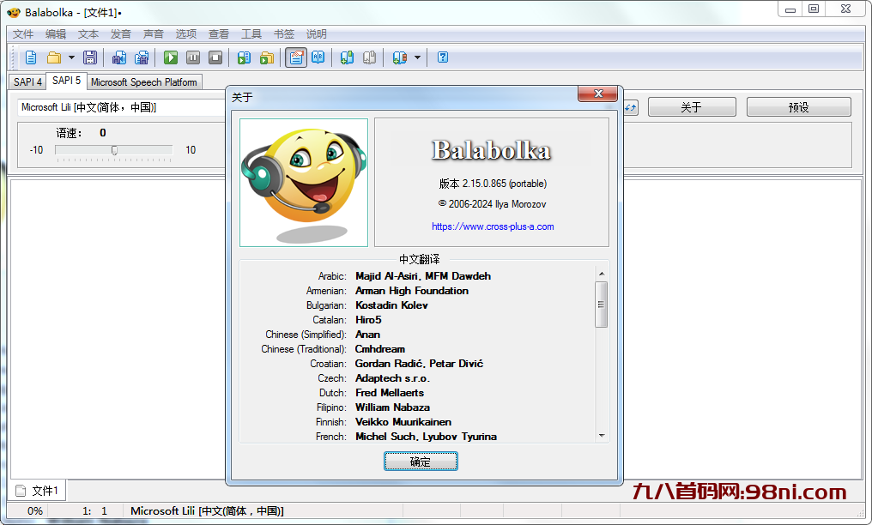Click the 语速 speed slider handle

[114, 150]
